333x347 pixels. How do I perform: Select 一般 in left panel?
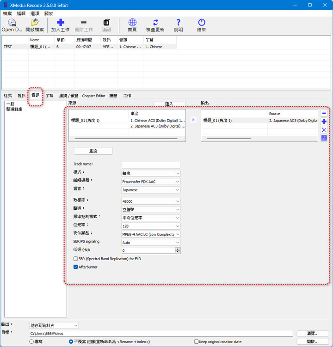point(11,104)
